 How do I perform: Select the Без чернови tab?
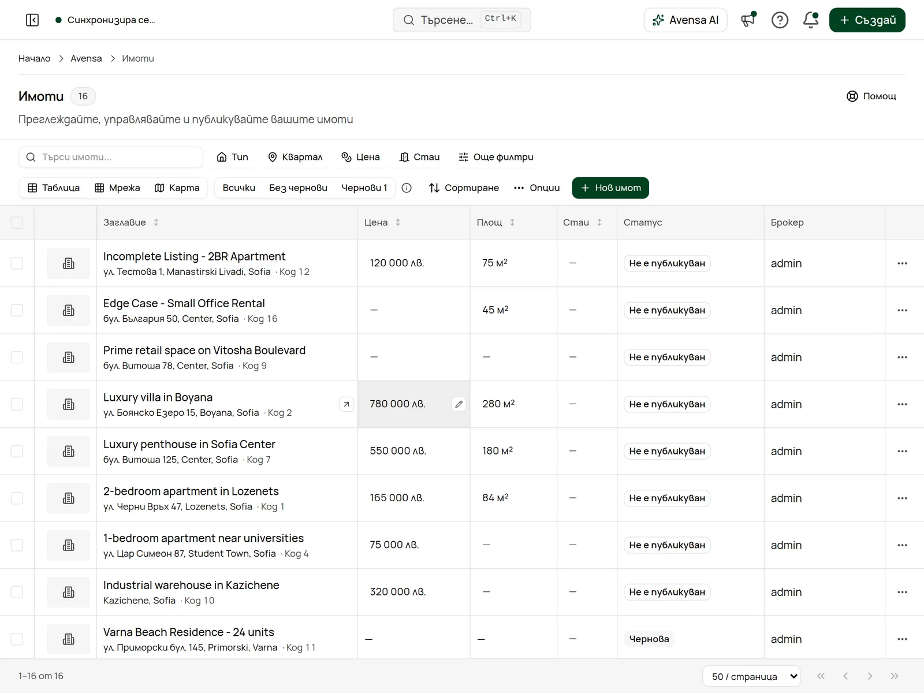coord(298,188)
